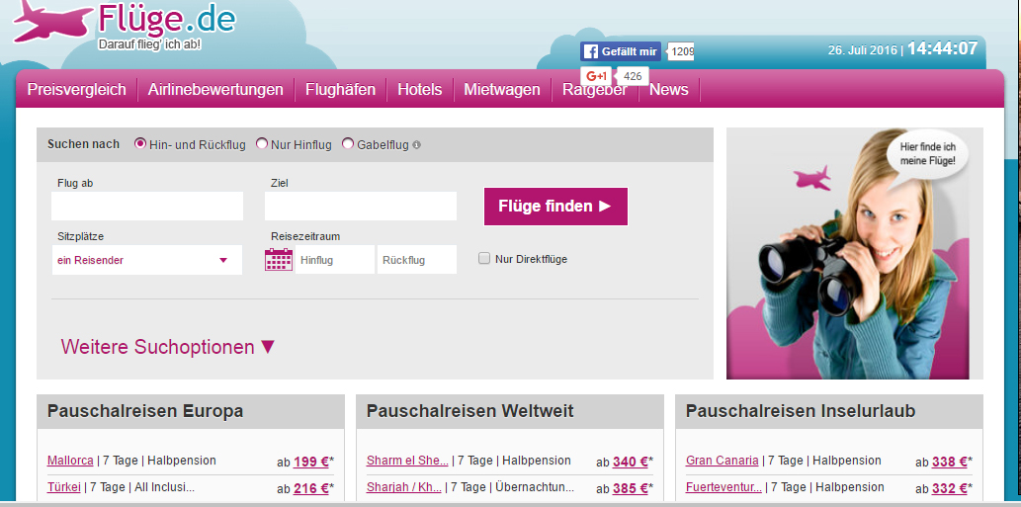This screenshot has width=1021, height=507.
Task: Click the Flug ab input field
Action: click(x=146, y=207)
